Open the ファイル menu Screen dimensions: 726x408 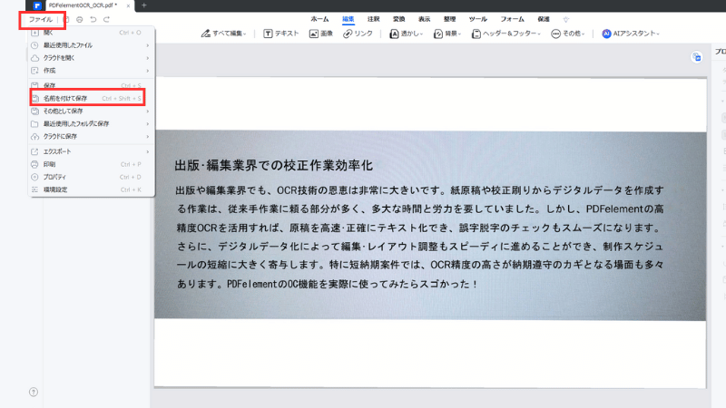tap(41, 19)
